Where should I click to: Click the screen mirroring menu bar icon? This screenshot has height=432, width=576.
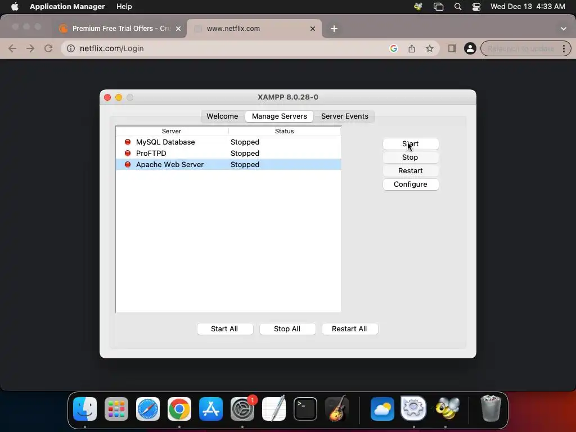click(x=439, y=7)
